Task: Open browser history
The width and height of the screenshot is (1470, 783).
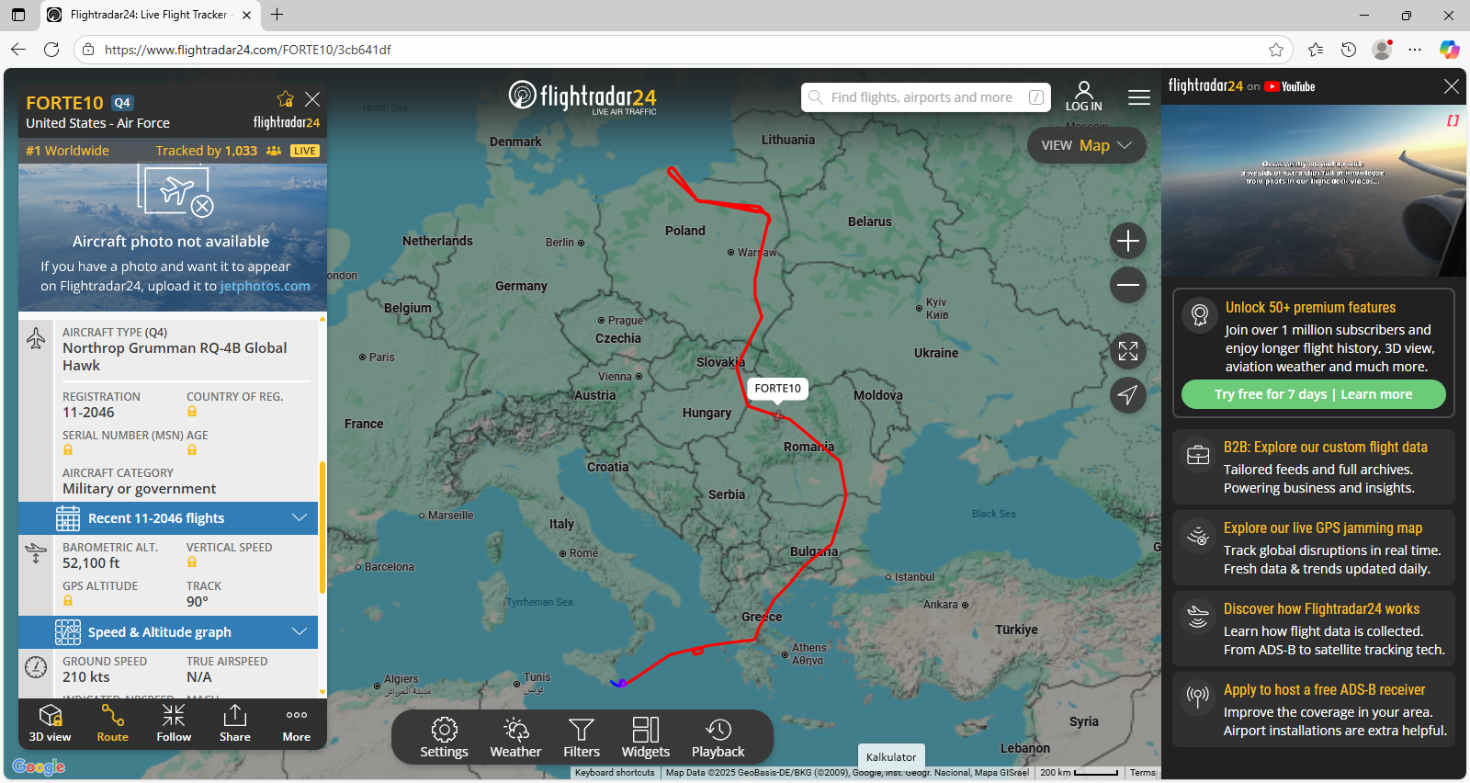Action: tap(1349, 50)
